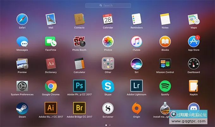
Task: Open the Origin app
Action: click(136, 108)
